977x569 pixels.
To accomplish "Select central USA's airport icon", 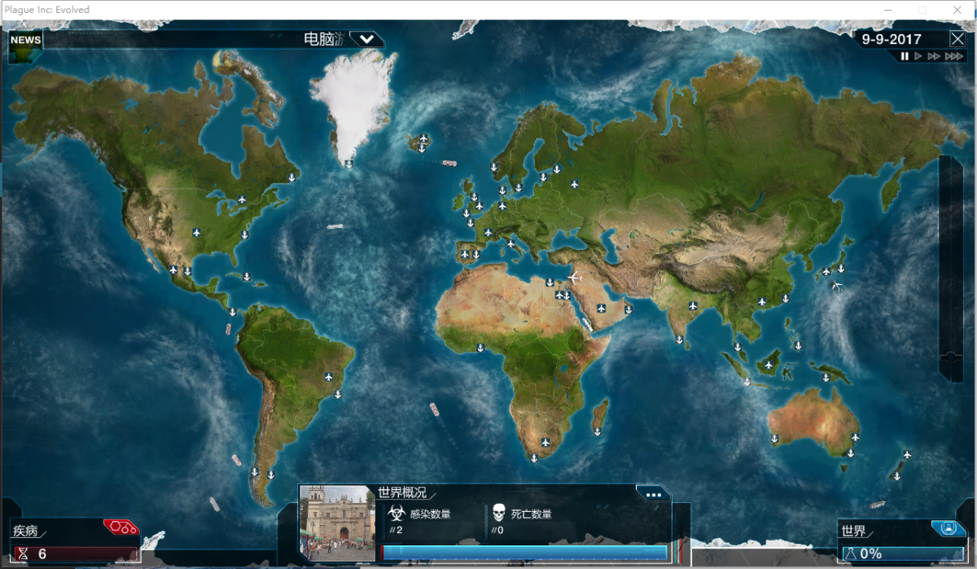I will [196, 233].
